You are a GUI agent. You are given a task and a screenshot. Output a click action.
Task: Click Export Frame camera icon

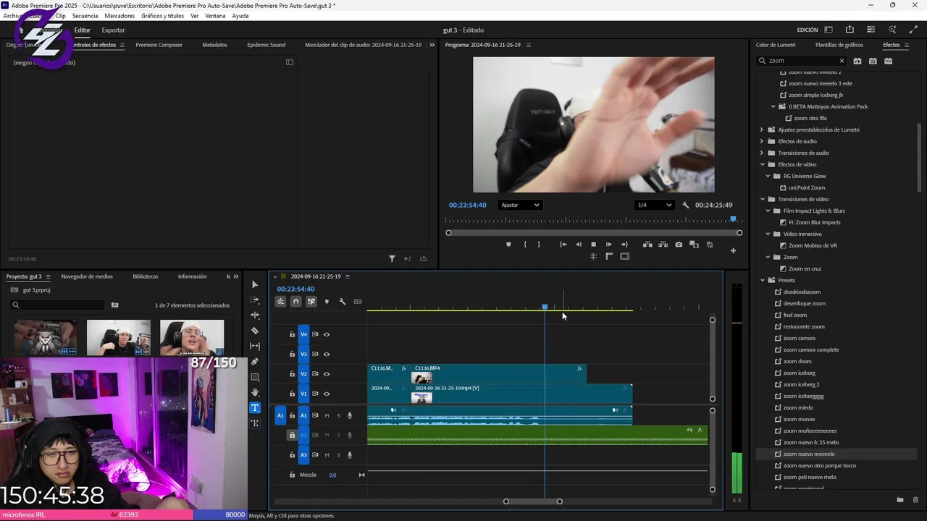pyautogui.click(x=679, y=245)
